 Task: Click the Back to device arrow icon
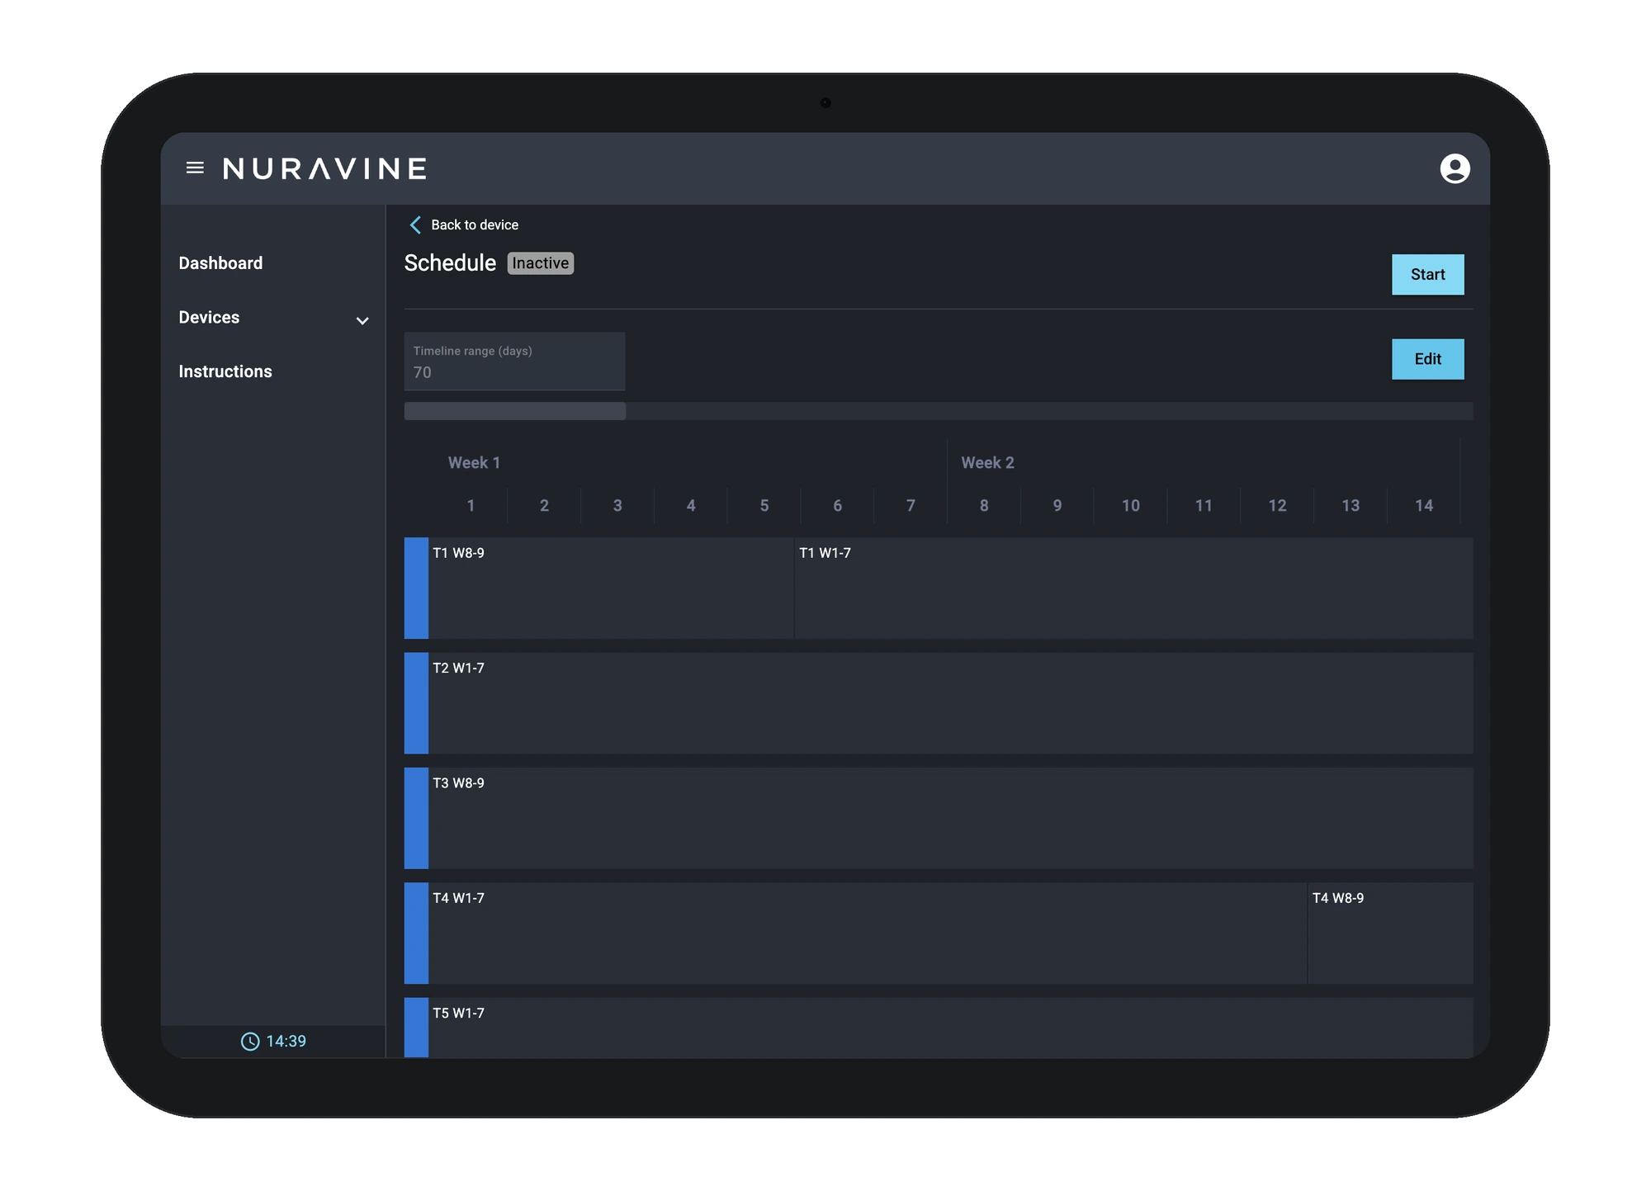click(415, 224)
